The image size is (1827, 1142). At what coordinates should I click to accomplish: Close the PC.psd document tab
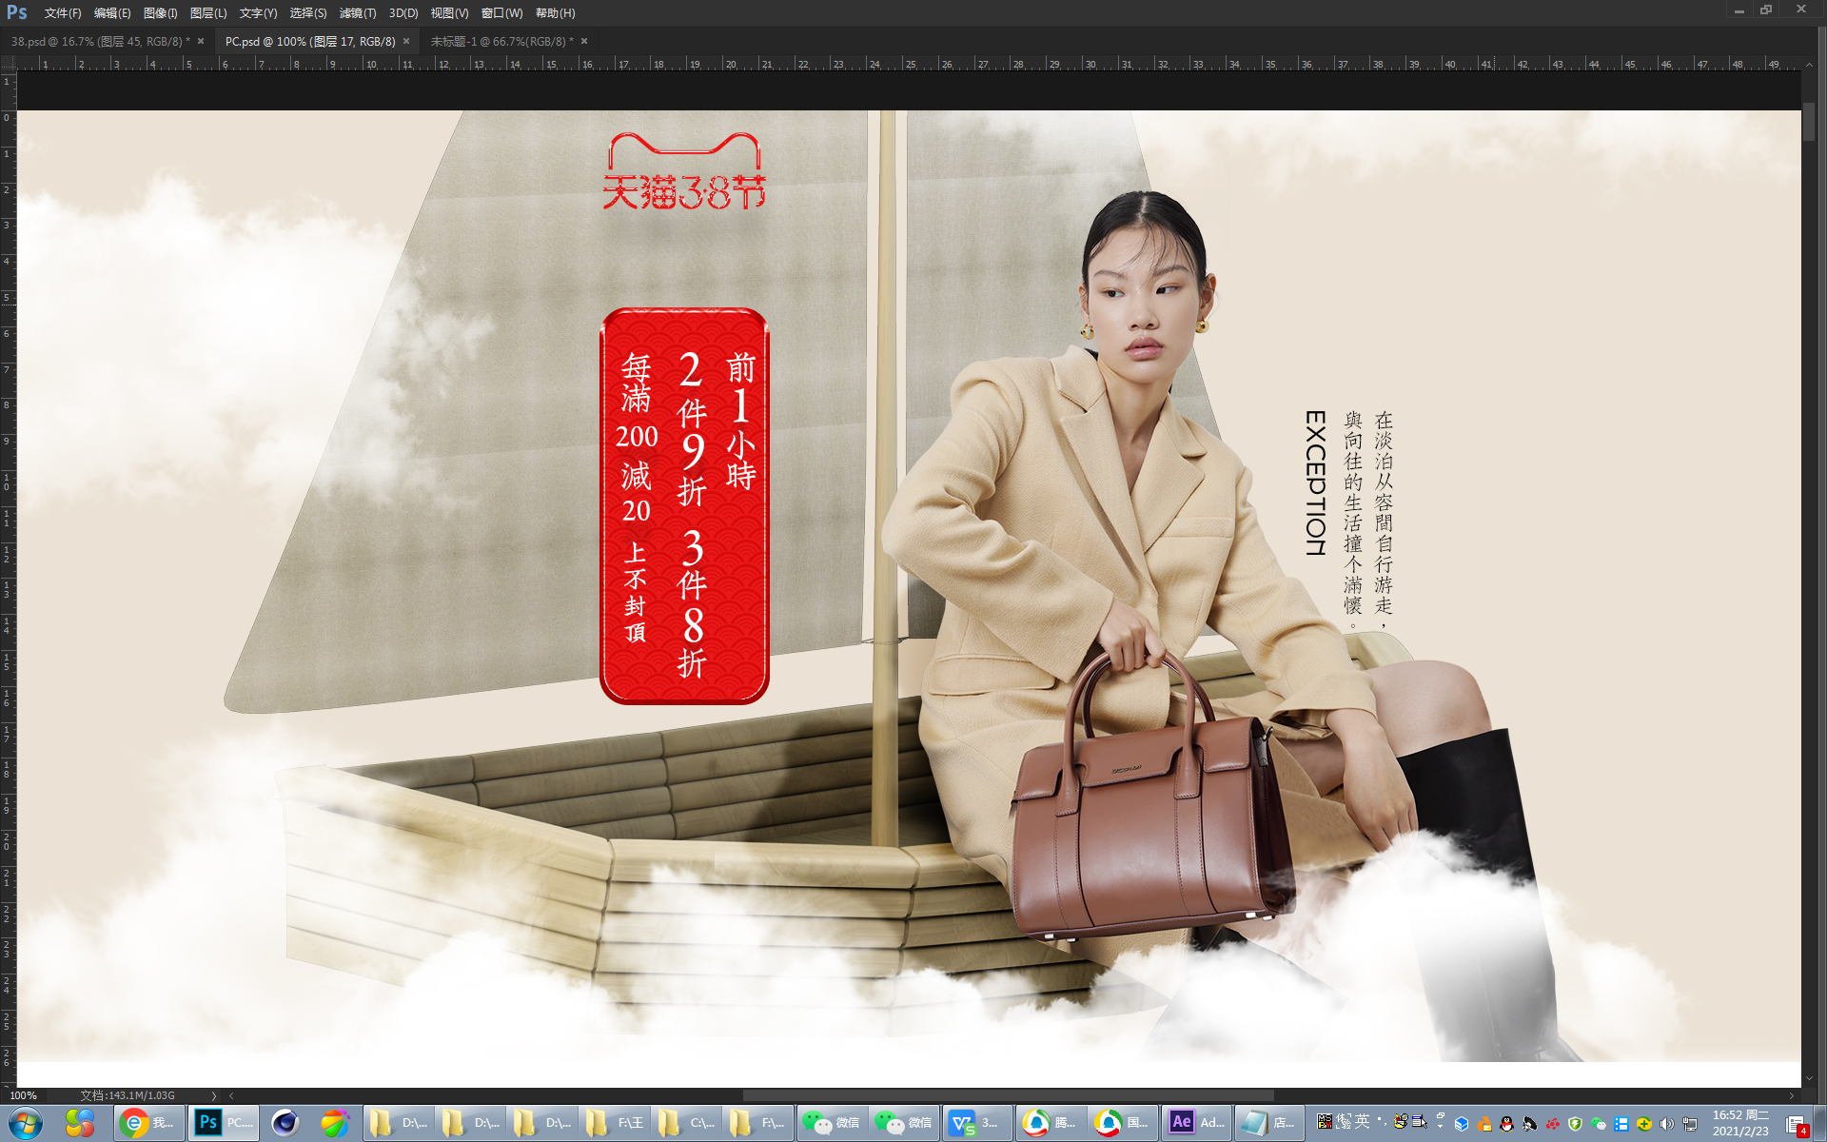point(406,42)
